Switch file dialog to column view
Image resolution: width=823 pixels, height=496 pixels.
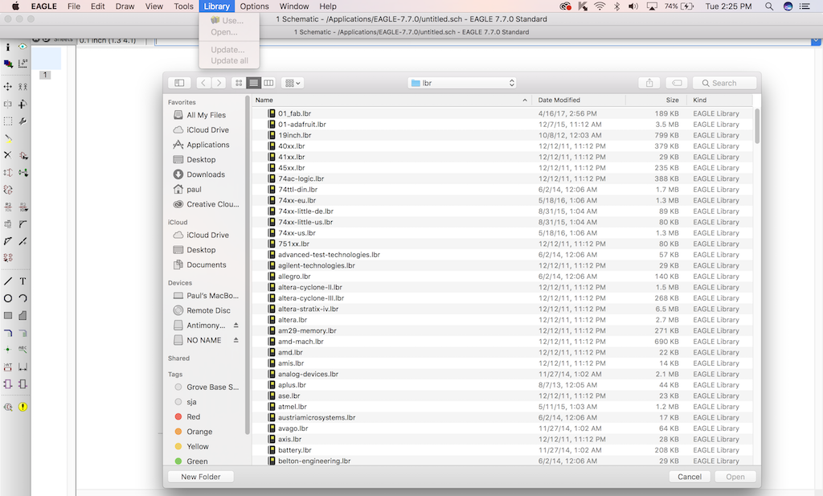click(x=268, y=83)
